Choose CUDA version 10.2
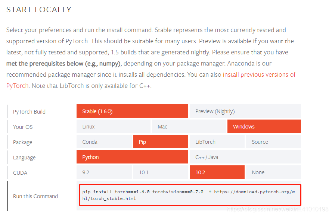The height and width of the screenshot is (216, 332). [x=217, y=172]
